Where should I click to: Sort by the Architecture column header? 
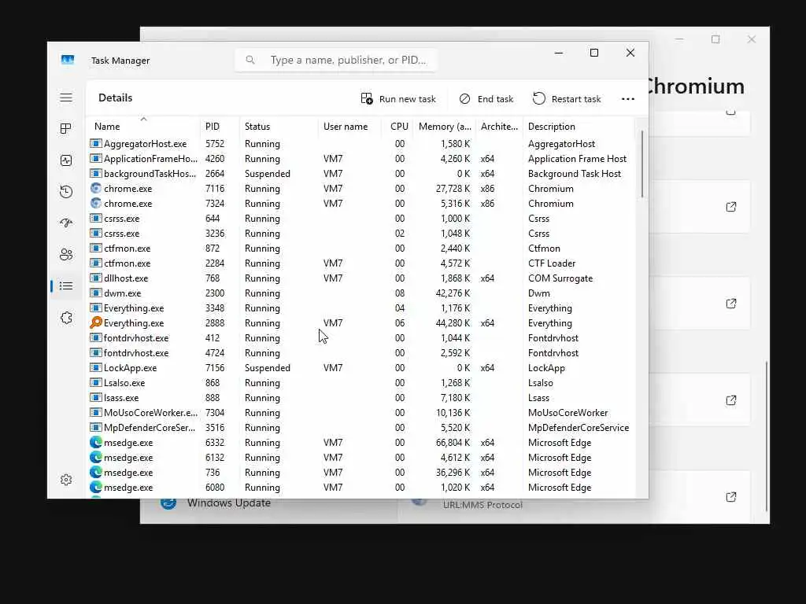pos(499,127)
